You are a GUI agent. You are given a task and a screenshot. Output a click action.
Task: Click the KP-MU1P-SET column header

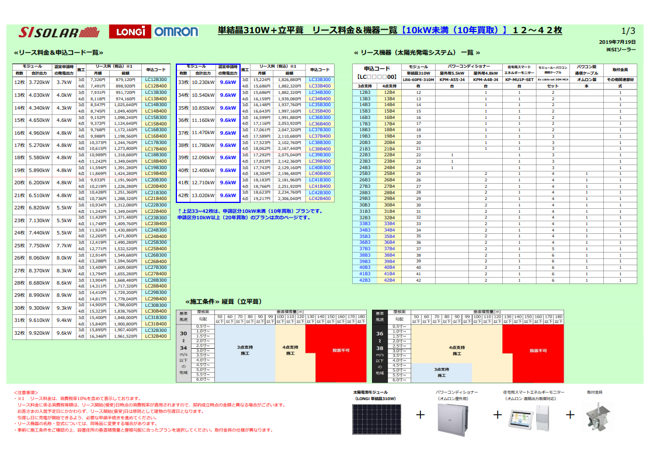[519, 79]
